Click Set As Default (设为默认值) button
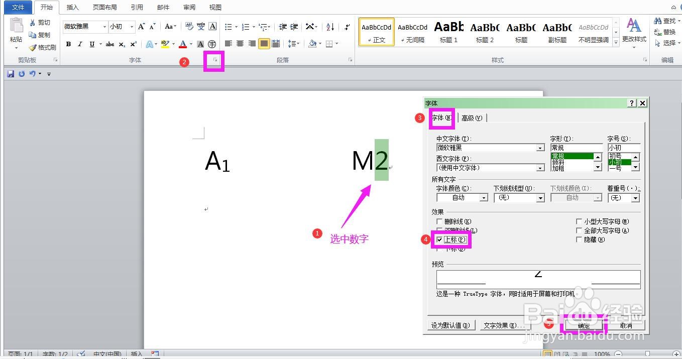Screen dimensions: 682x359 point(450,325)
